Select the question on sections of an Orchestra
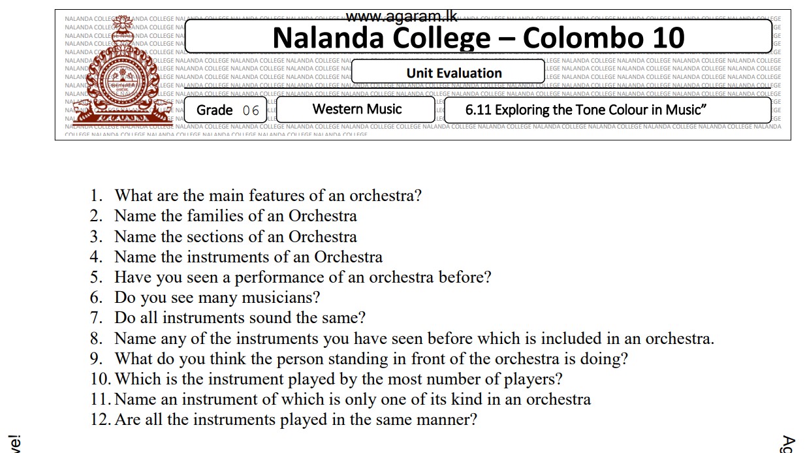The height and width of the screenshot is (453, 805). coord(235,236)
